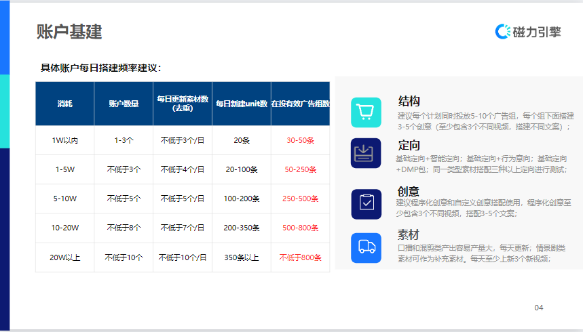Image resolution: width=583 pixels, height=332 pixels.
Task: Click the red 250-500条 cell
Action: point(301,199)
